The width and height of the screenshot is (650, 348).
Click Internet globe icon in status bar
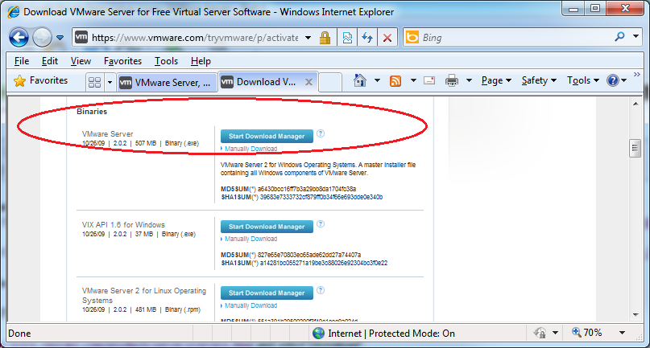pos(318,333)
